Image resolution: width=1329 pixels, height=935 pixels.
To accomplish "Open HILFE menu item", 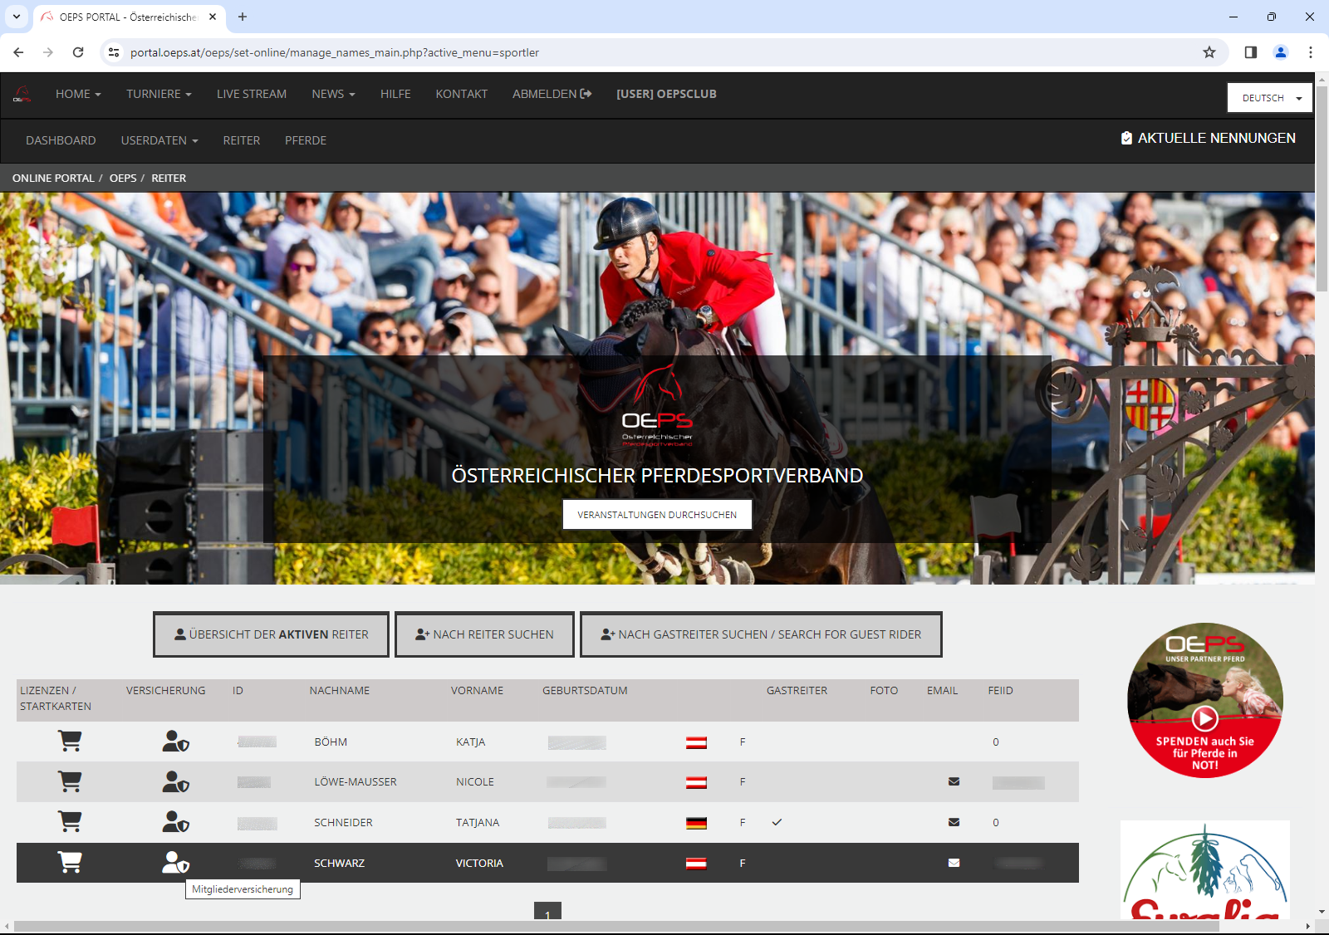I will point(395,94).
